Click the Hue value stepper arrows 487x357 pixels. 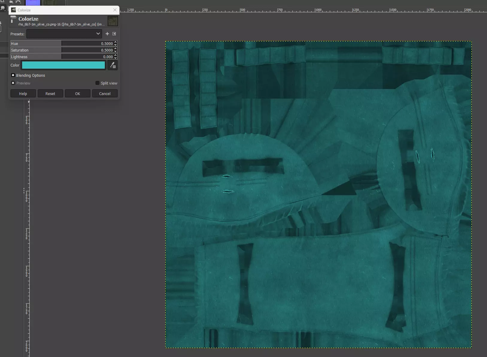tap(116, 43)
